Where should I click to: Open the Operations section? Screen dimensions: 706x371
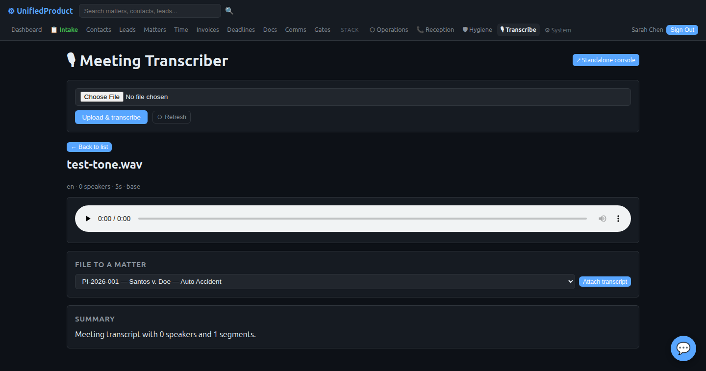389,30
